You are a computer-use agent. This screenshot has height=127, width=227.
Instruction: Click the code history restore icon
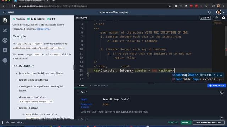216,18
